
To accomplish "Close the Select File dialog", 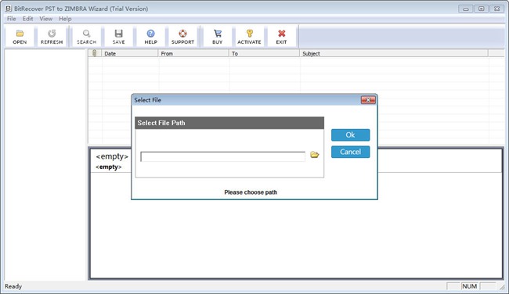I will point(368,100).
